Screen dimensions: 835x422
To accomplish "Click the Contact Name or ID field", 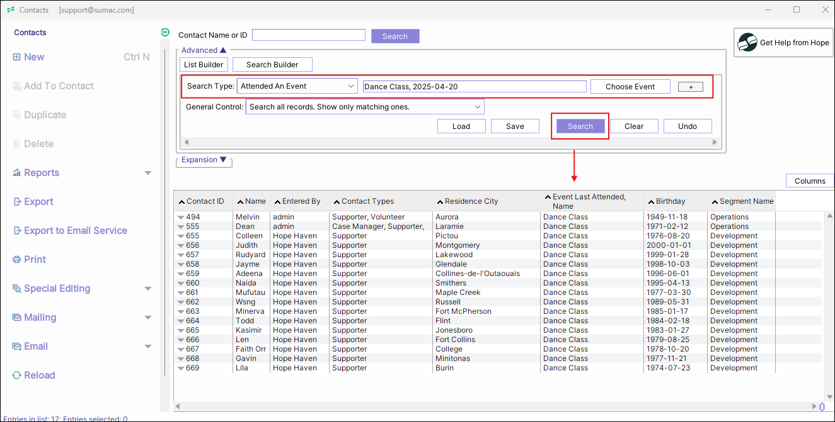I will 309,35.
